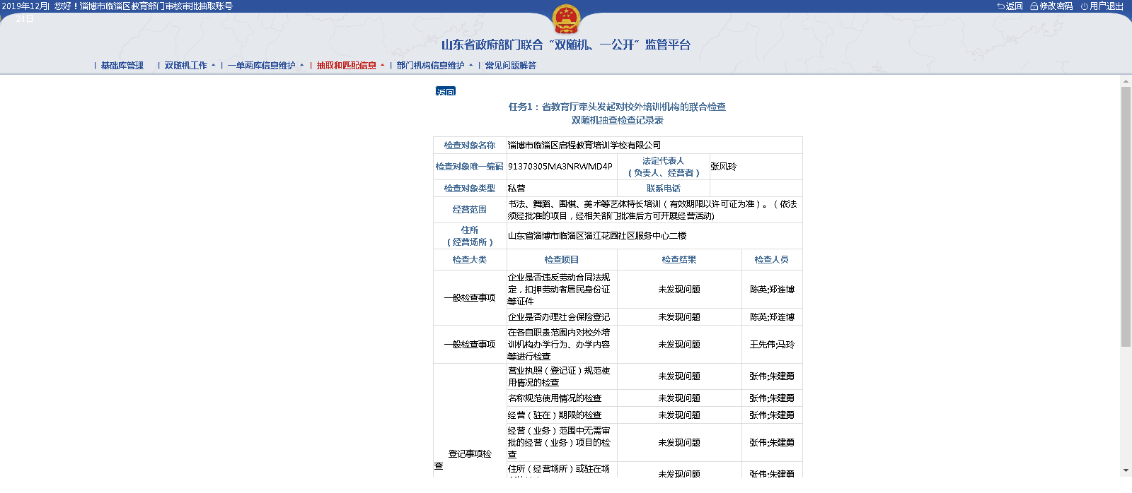Screen dimensions: 1132x493
Task: Click the scrollbar up arrow
Action: pos(1126,82)
